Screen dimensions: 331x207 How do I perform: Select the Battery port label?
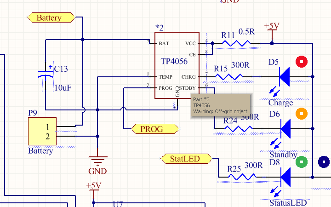click(51, 18)
